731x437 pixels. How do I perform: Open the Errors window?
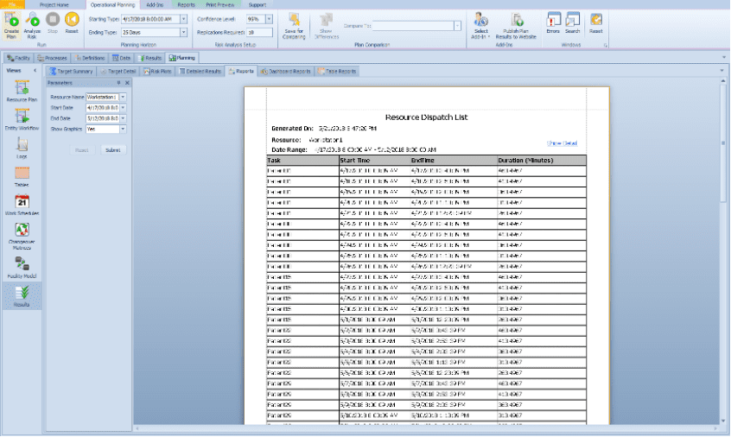pos(553,22)
